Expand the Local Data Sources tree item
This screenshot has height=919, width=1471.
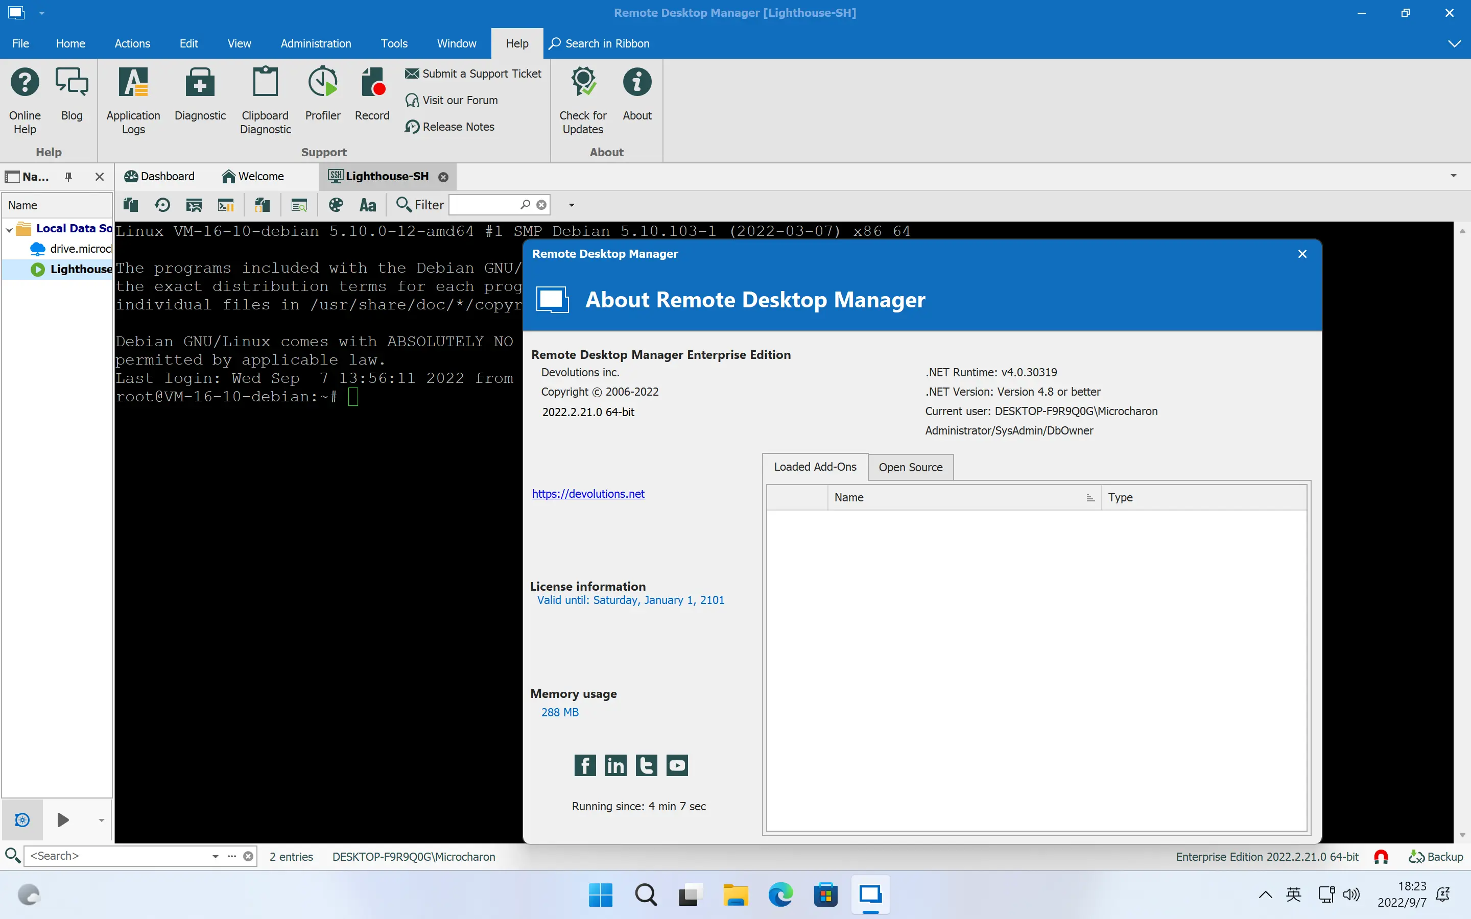point(9,229)
